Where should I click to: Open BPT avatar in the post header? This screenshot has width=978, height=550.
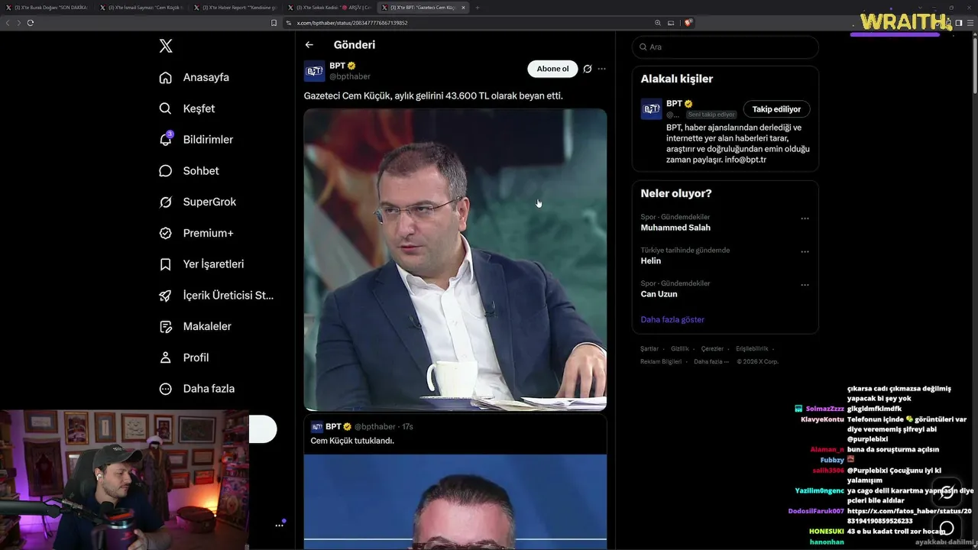pyautogui.click(x=314, y=71)
